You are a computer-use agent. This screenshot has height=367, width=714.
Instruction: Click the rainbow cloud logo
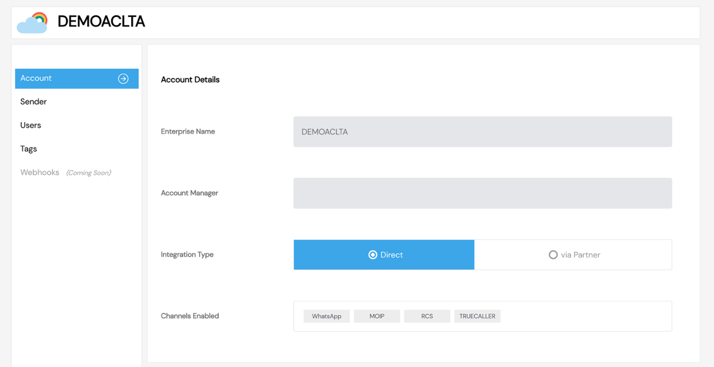[x=32, y=22]
